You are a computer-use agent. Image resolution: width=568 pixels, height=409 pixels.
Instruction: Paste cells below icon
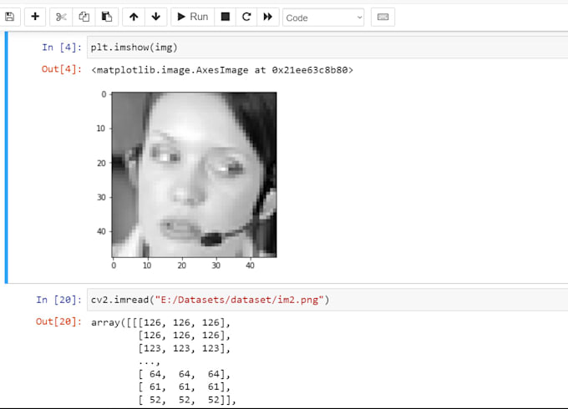[x=107, y=17]
